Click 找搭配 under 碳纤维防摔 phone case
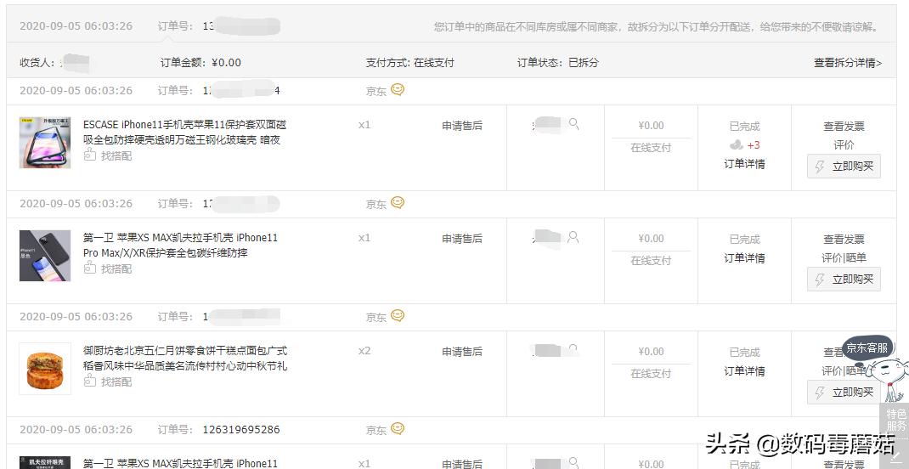 108,268
